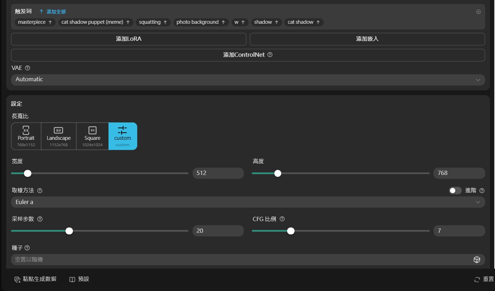The width and height of the screenshot is (495, 291).
Task: Select the Landscape 1152x768 aspect ratio
Action: [x=59, y=136]
